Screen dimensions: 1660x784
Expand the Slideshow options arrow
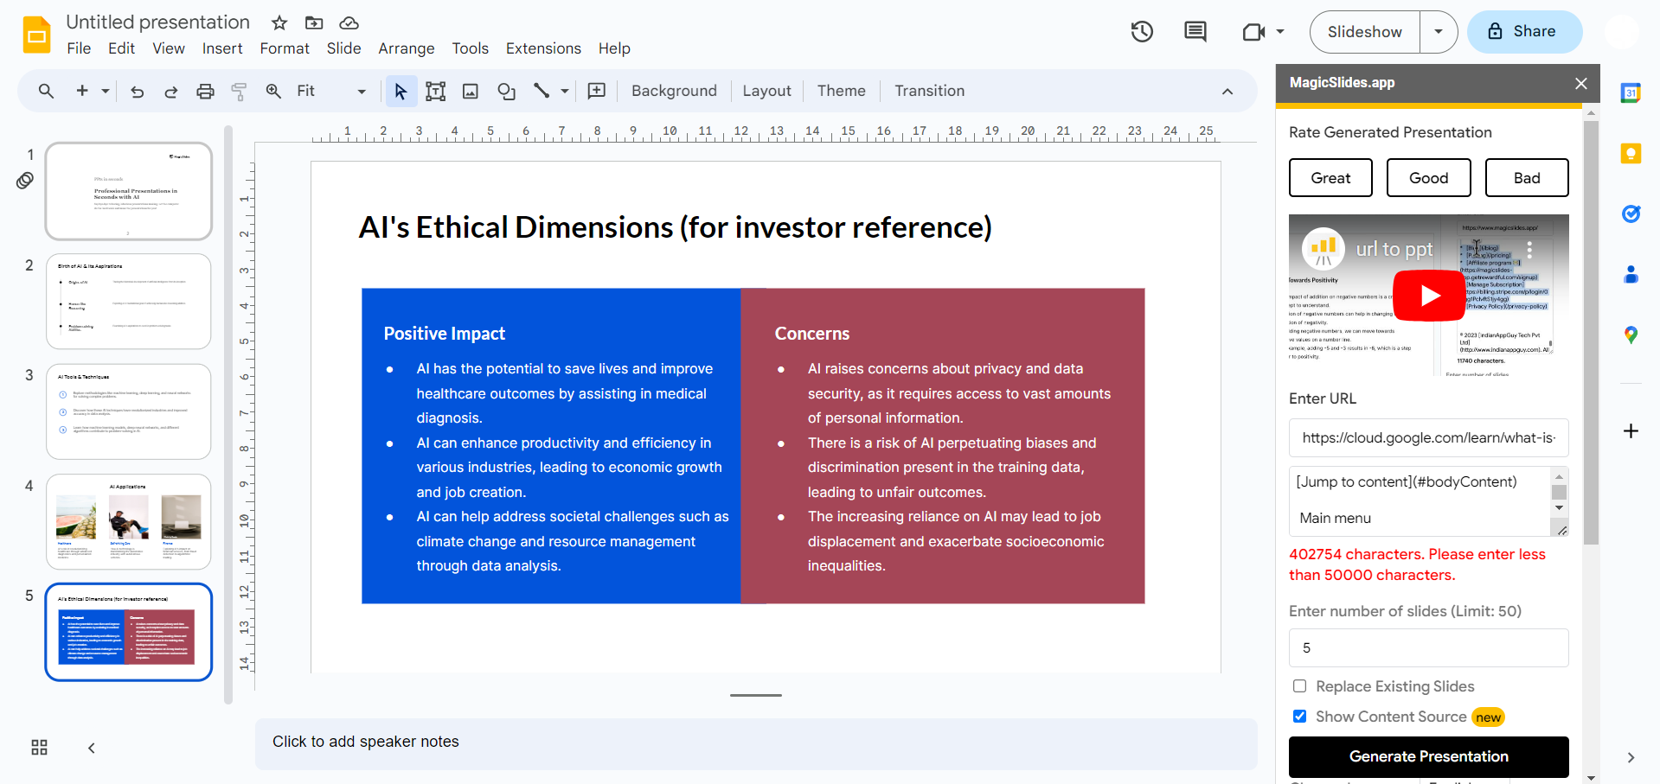(x=1438, y=32)
